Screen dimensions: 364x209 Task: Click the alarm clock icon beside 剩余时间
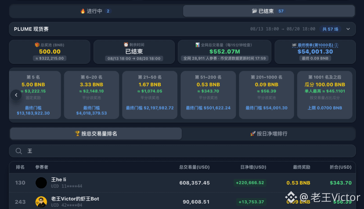pos(126,45)
